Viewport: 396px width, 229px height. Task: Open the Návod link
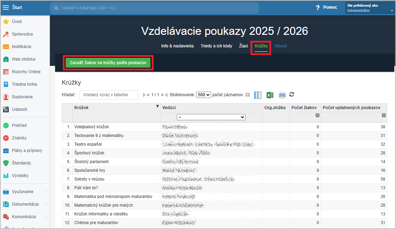coord(281,46)
